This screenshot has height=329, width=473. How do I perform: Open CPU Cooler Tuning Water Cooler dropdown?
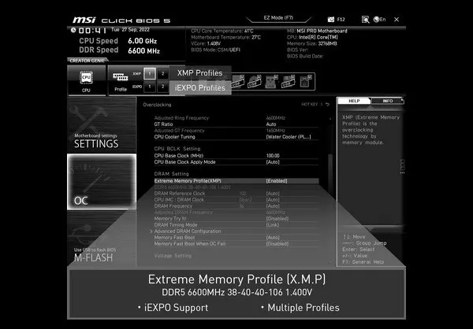coord(289,137)
